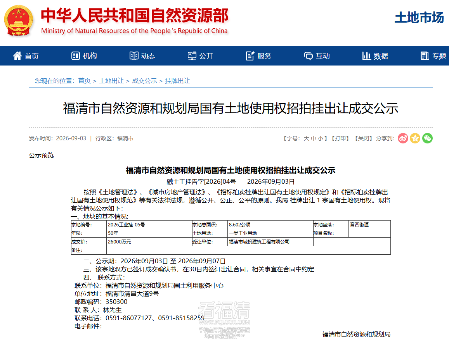Viewport: 449px width, 345px height.
Task: Click the 土地出让 breadcrumb link
Action: coord(111,81)
